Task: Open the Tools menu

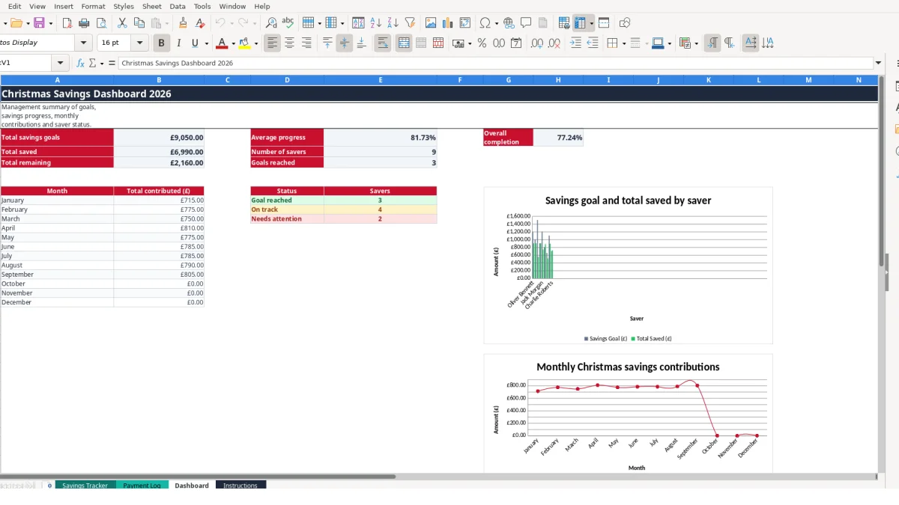Action: pos(202,6)
